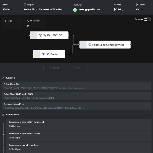
Task: Click status spinner on MySQL_RDS_DB node
Action: point(33,35)
